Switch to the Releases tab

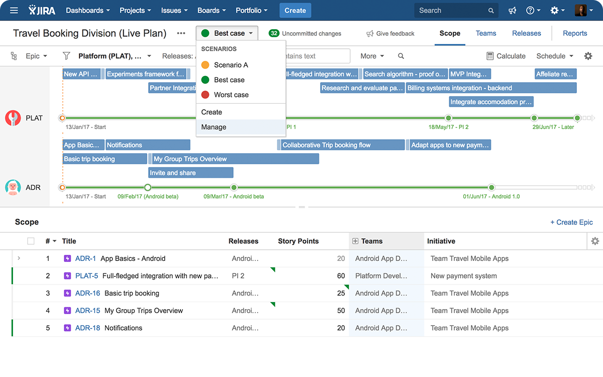tap(527, 33)
